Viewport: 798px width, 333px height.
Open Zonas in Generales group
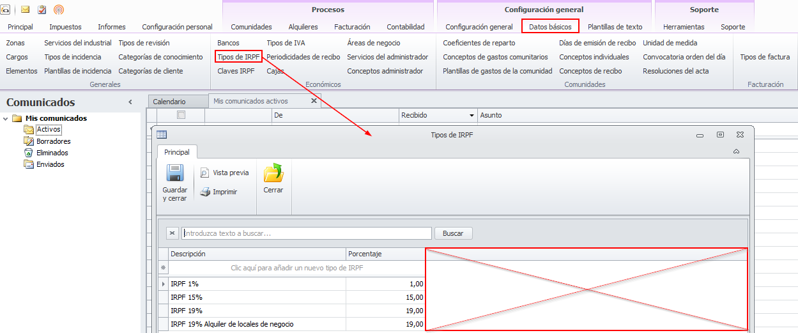click(15, 43)
